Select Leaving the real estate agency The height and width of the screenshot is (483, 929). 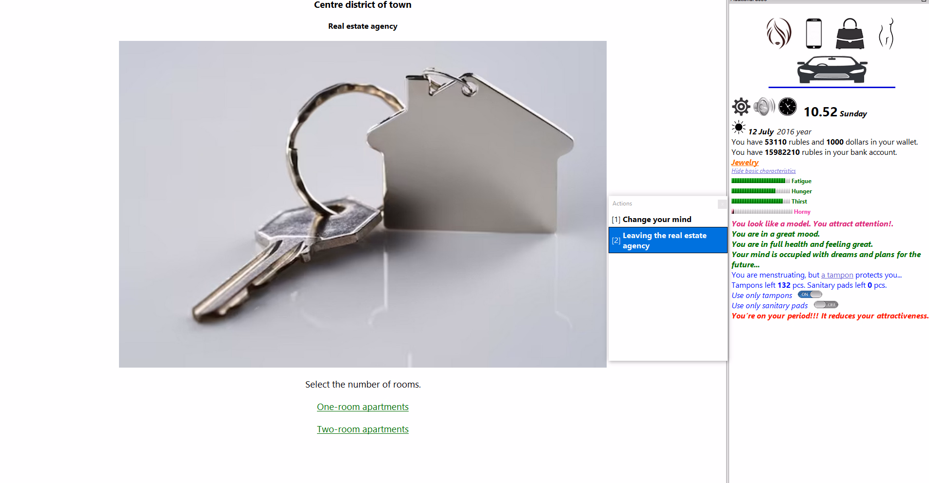tap(668, 241)
